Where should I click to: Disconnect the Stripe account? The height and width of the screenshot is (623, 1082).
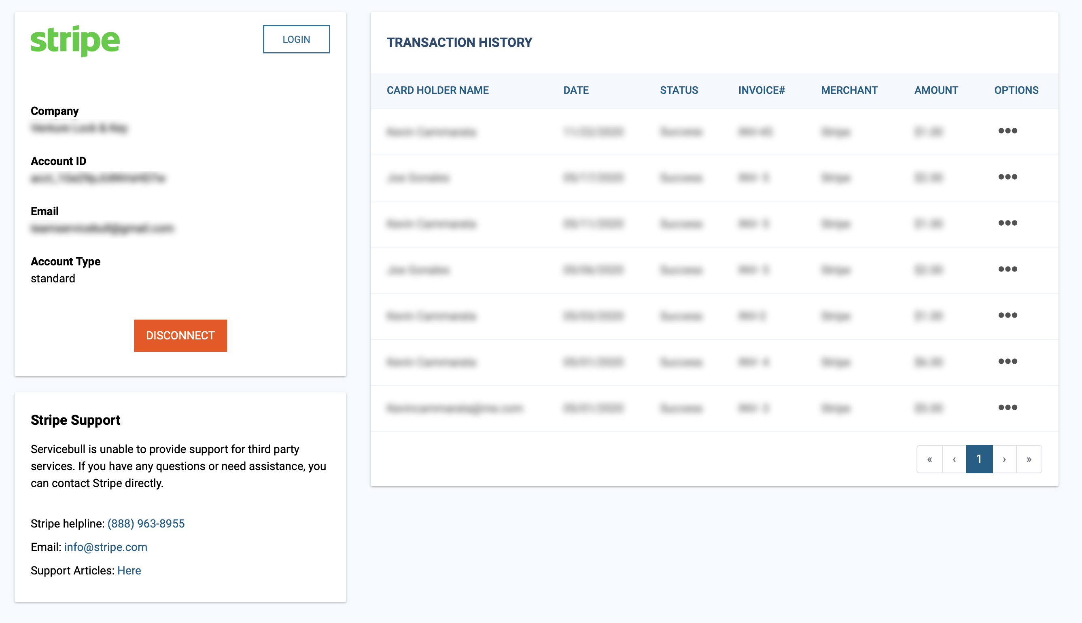[x=180, y=335]
